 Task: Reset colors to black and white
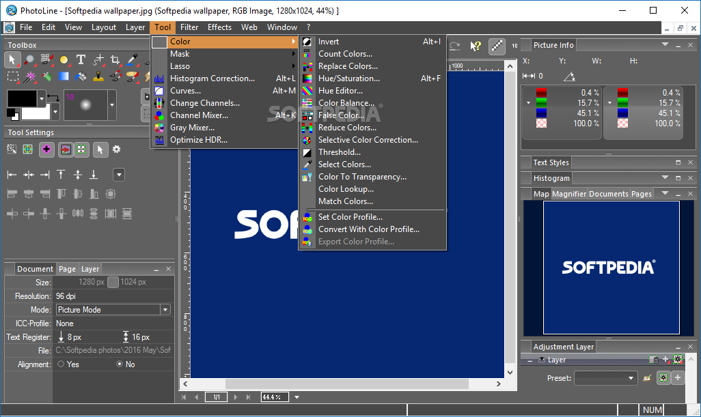tap(13, 114)
